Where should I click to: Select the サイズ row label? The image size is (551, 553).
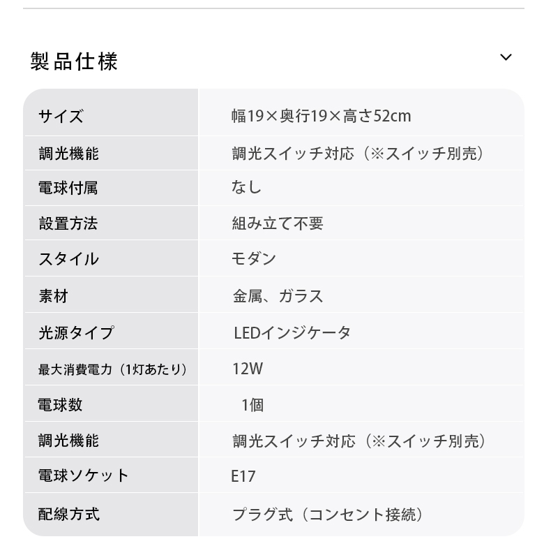pos(61,116)
